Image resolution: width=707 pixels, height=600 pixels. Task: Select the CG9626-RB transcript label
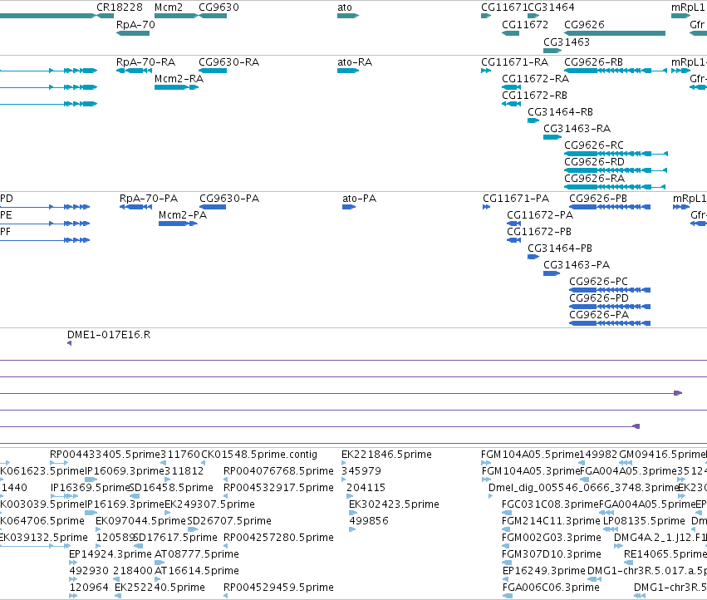(593, 62)
